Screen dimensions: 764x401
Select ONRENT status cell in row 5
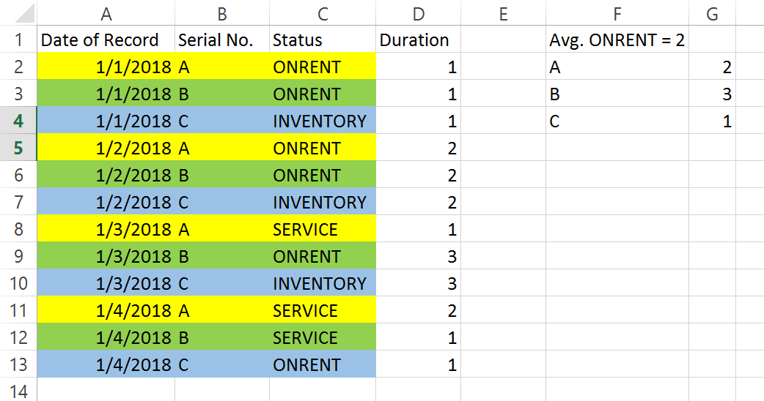323,148
